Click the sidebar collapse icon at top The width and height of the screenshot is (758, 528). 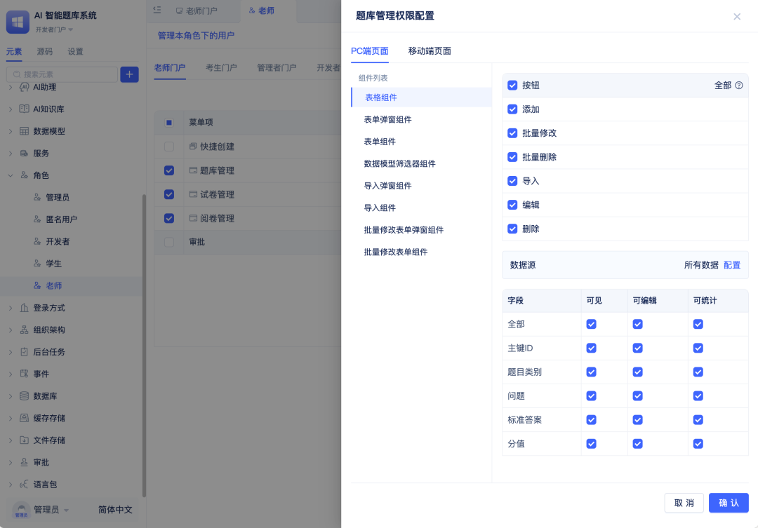157,11
